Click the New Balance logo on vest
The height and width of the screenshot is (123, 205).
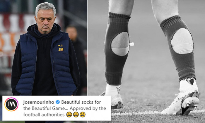tap(59, 46)
